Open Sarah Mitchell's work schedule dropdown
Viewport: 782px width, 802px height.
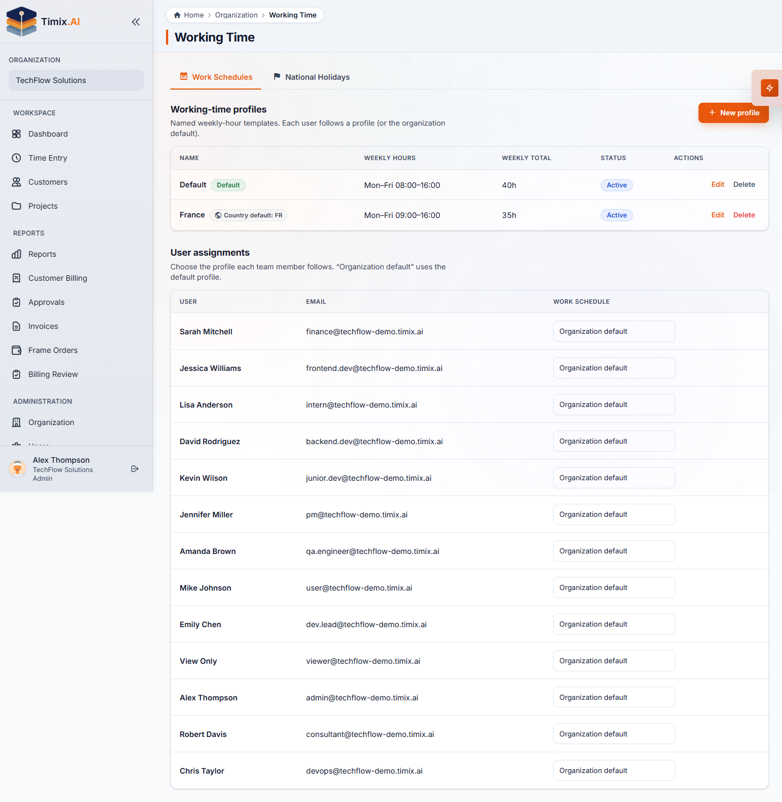614,332
